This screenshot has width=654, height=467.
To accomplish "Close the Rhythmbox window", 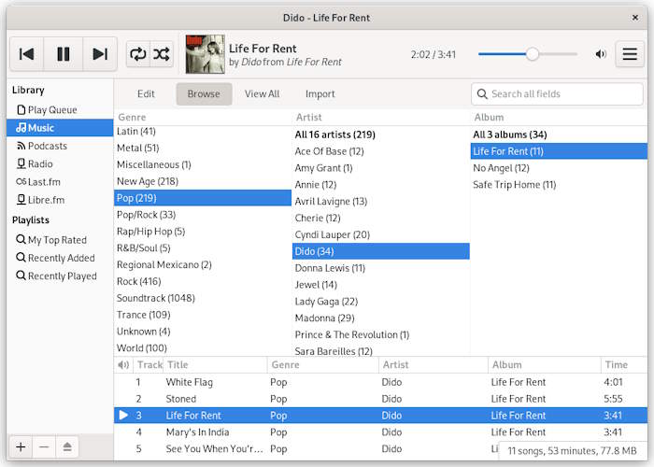I will pos(634,18).
